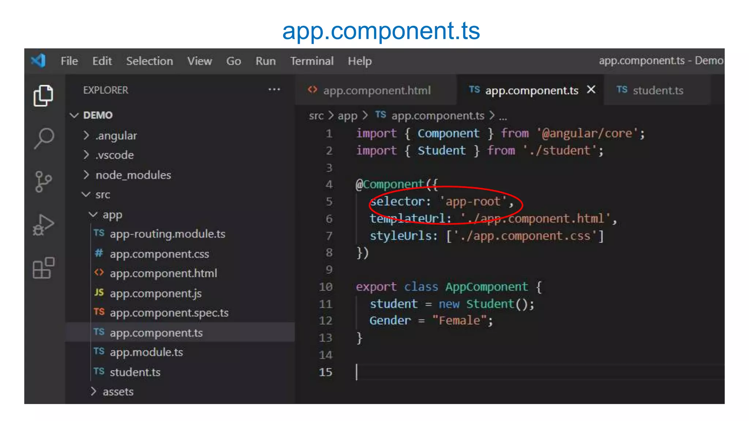Image resolution: width=749 pixels, height=421 pixels.
Task: Collapse the src folder
Action: (x=86, y=194)
